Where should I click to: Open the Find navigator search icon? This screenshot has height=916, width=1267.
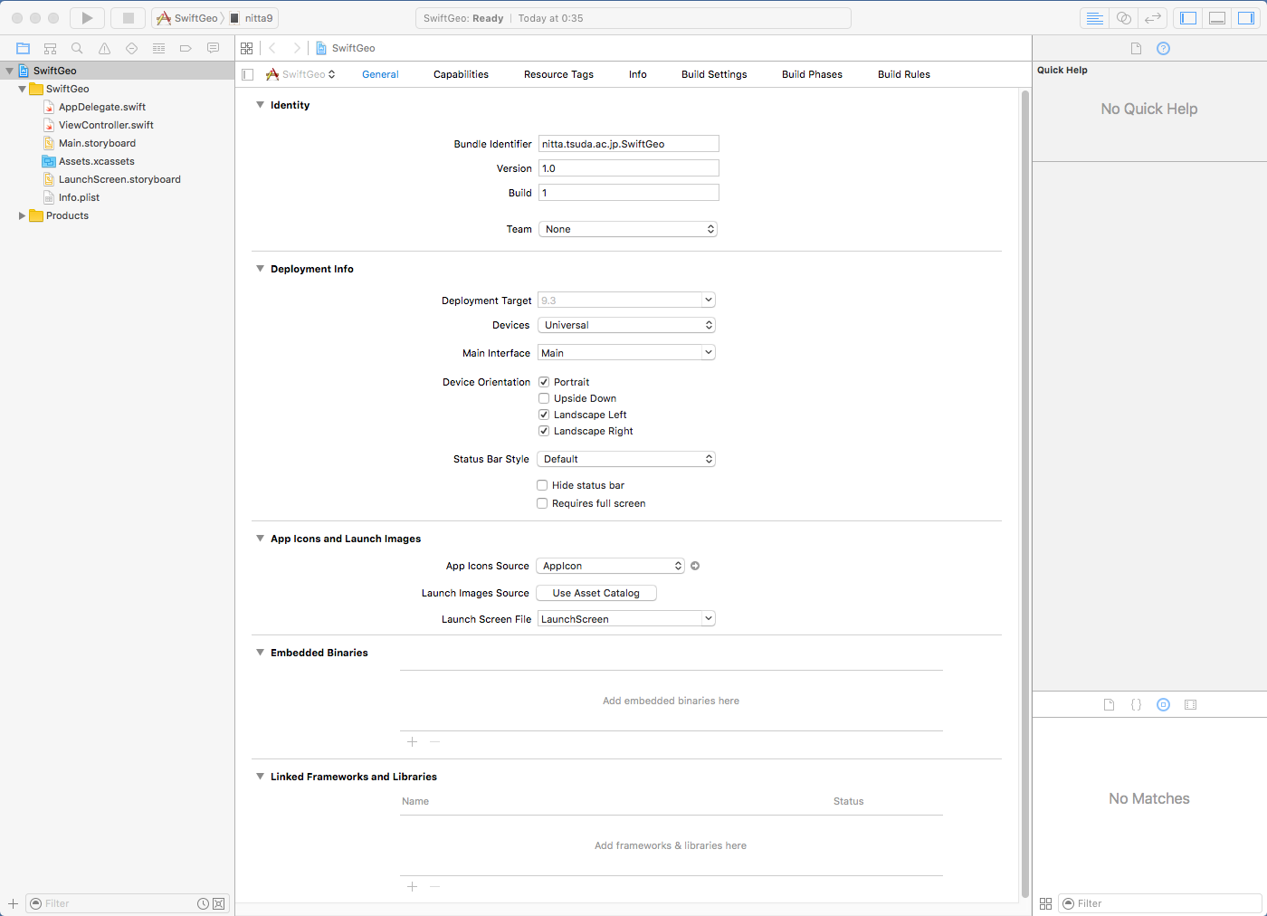(77, 48)
